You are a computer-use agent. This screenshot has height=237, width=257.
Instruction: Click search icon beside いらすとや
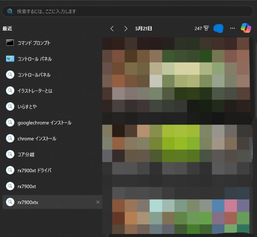click(10, 107)
